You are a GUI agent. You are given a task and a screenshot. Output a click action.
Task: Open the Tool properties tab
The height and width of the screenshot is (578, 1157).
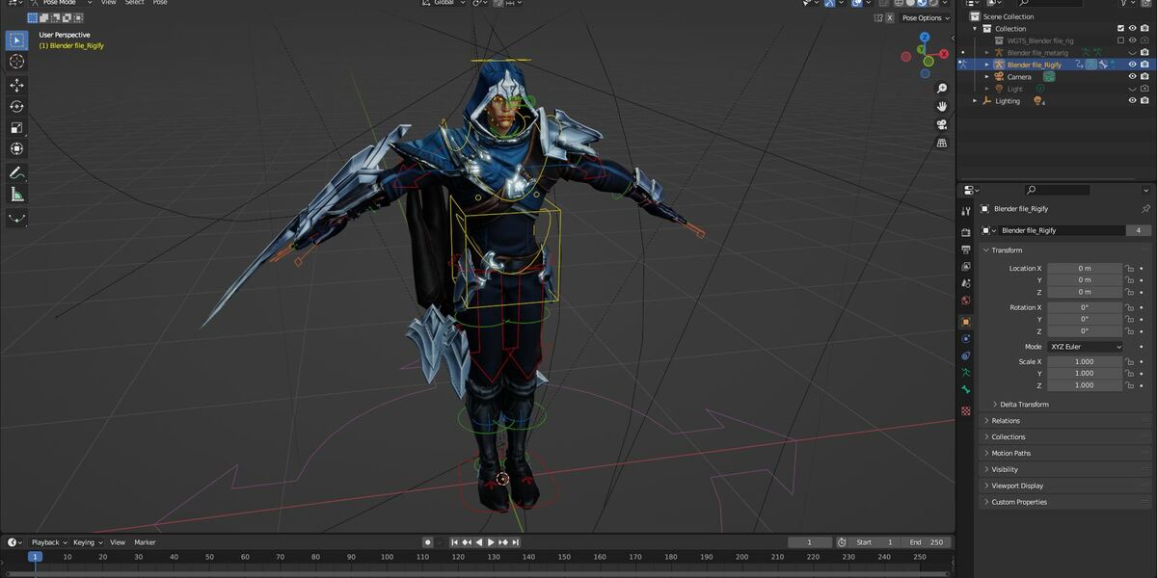(966, 211)
